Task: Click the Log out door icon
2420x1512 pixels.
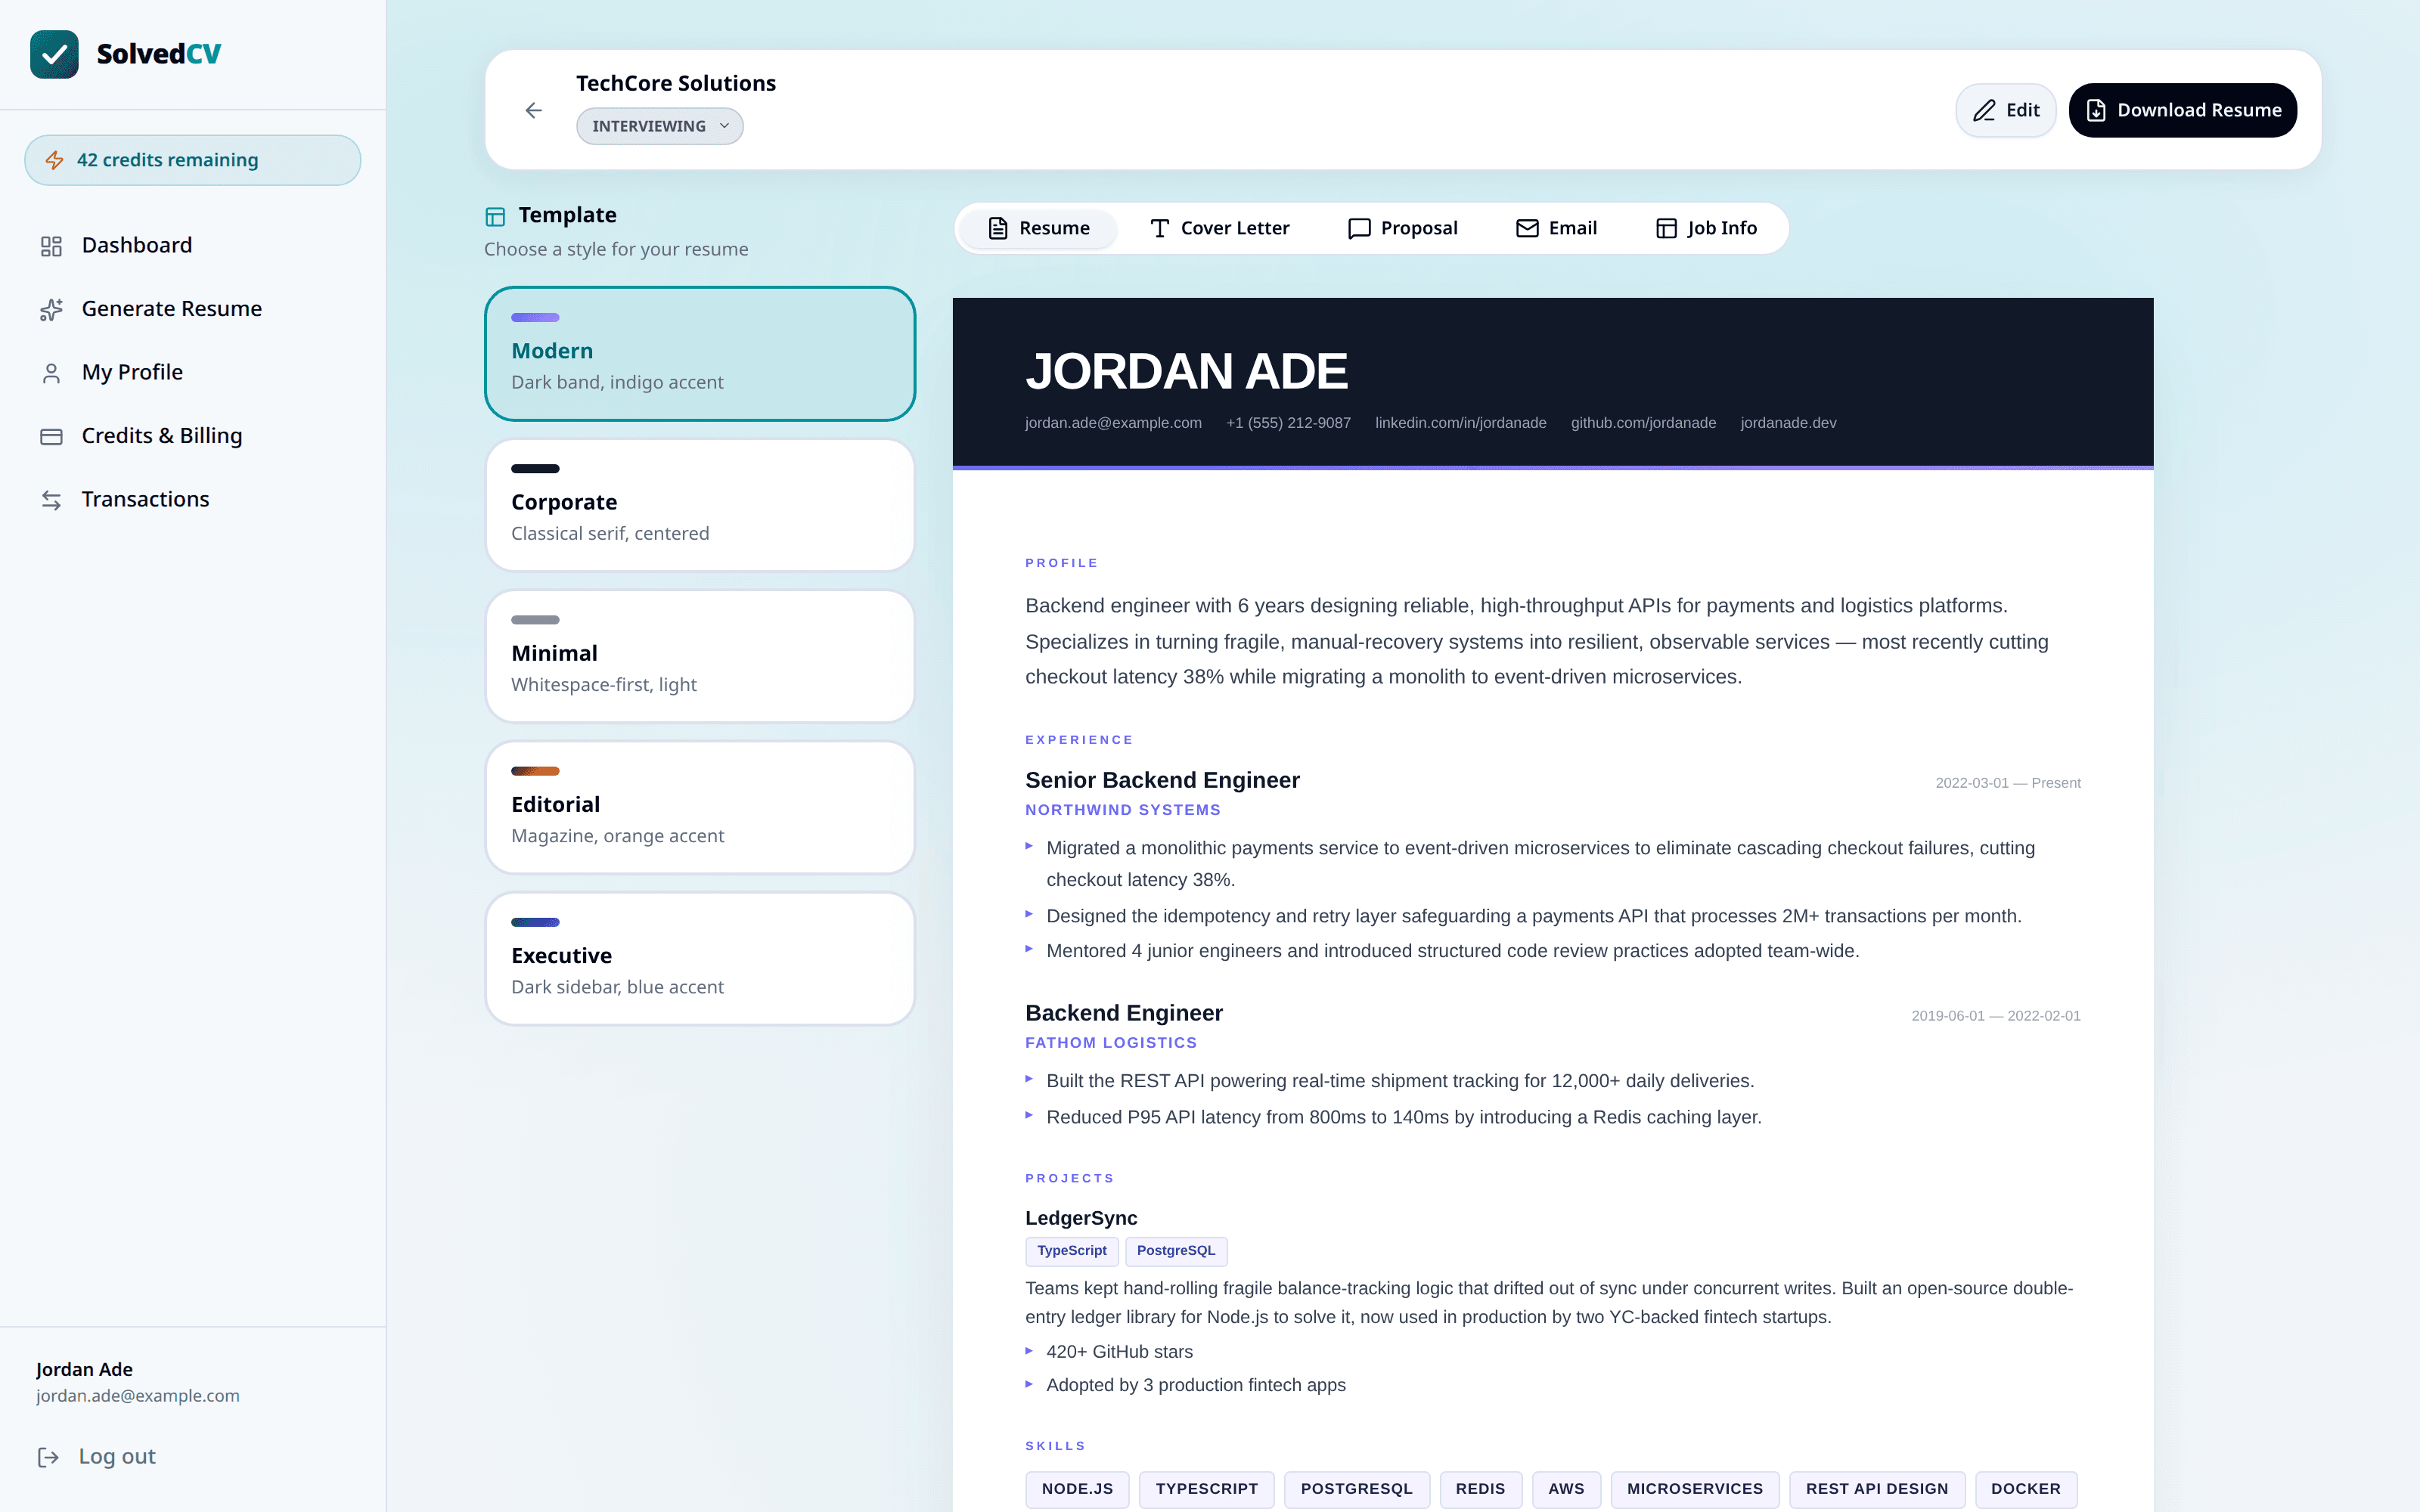Action: pyautogui.click(x=48, y=1457)
